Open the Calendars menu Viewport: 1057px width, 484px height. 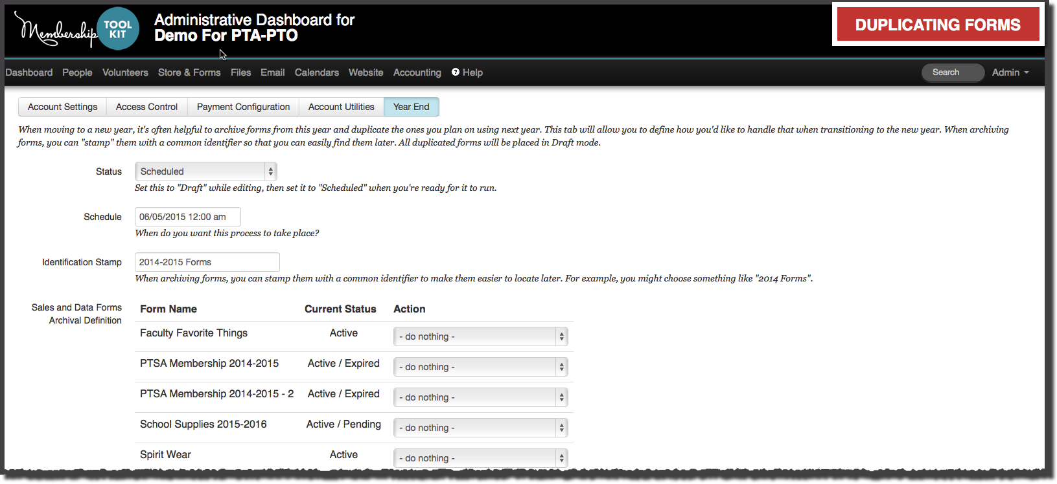click(x=316, y=72)
